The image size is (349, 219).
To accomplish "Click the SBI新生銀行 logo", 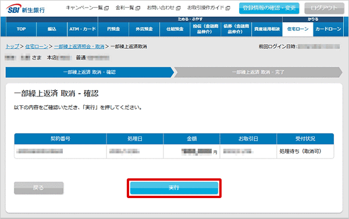I will click(x=25, y=9).
